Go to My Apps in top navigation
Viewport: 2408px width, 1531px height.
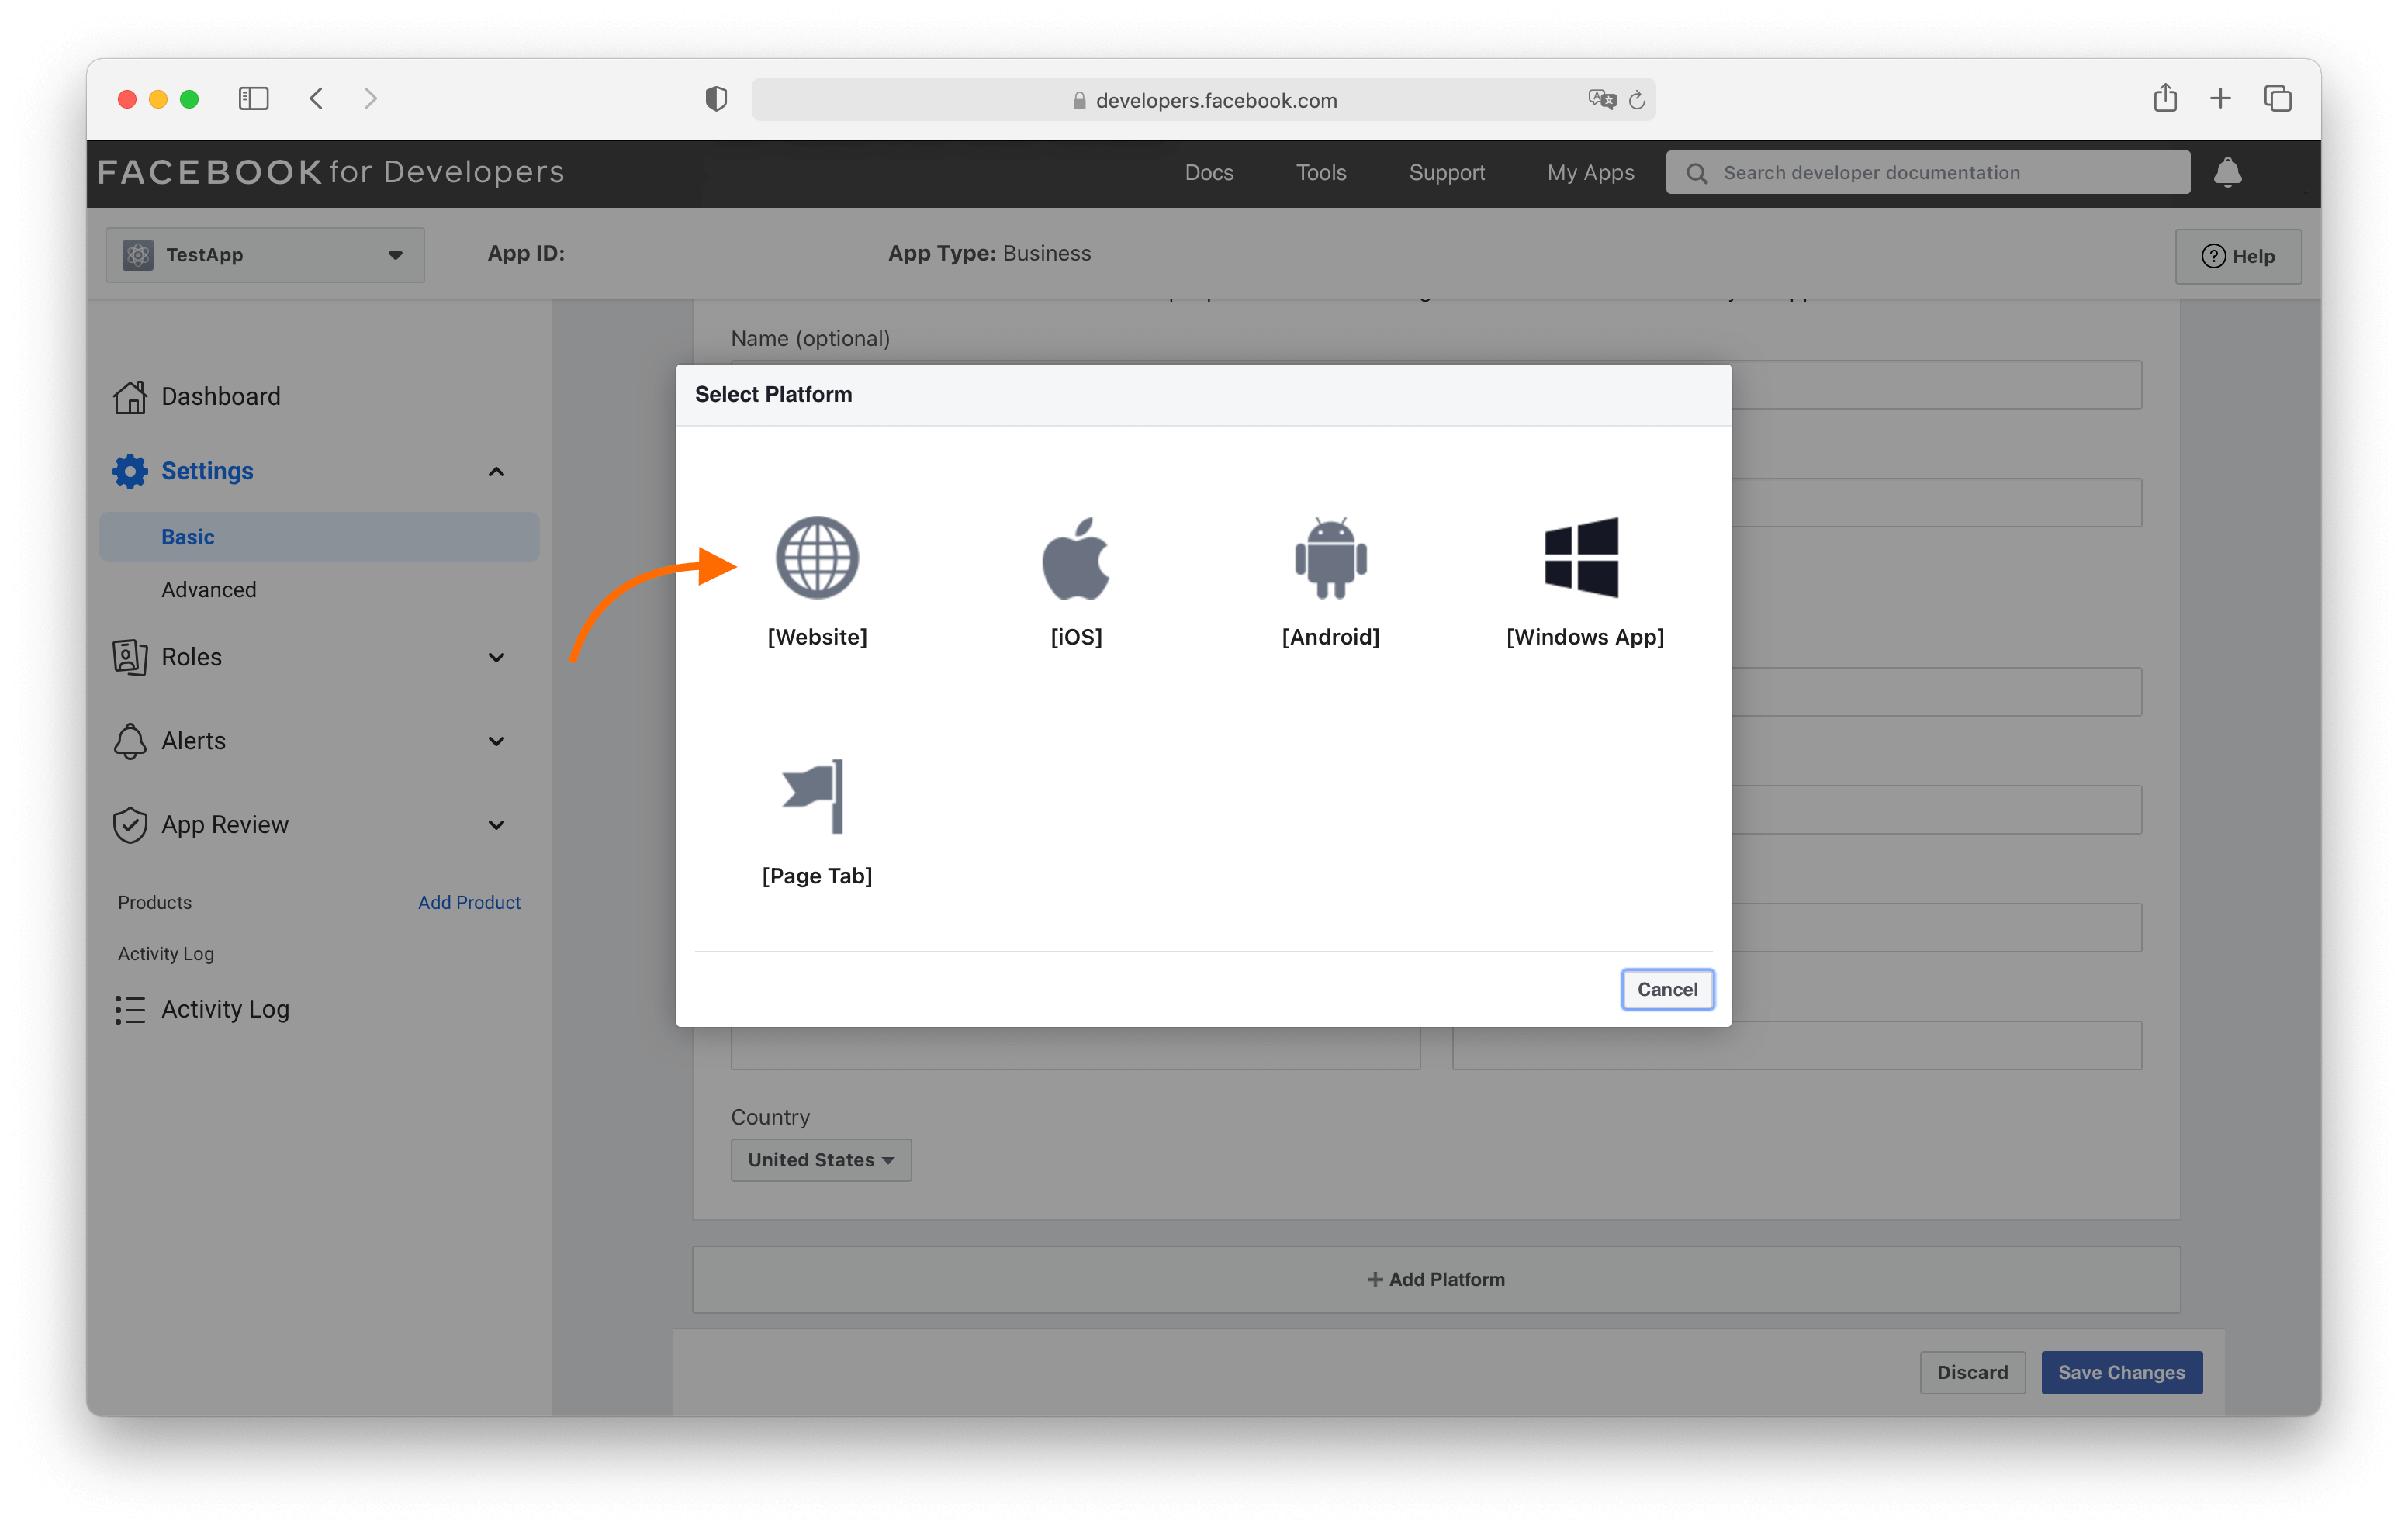1590,172
